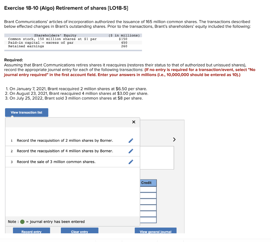Image resolution: width=271 pixels, height=242 pixels.
Task: Click the pencil icon for transaction 1
Action: coord(130,140)
